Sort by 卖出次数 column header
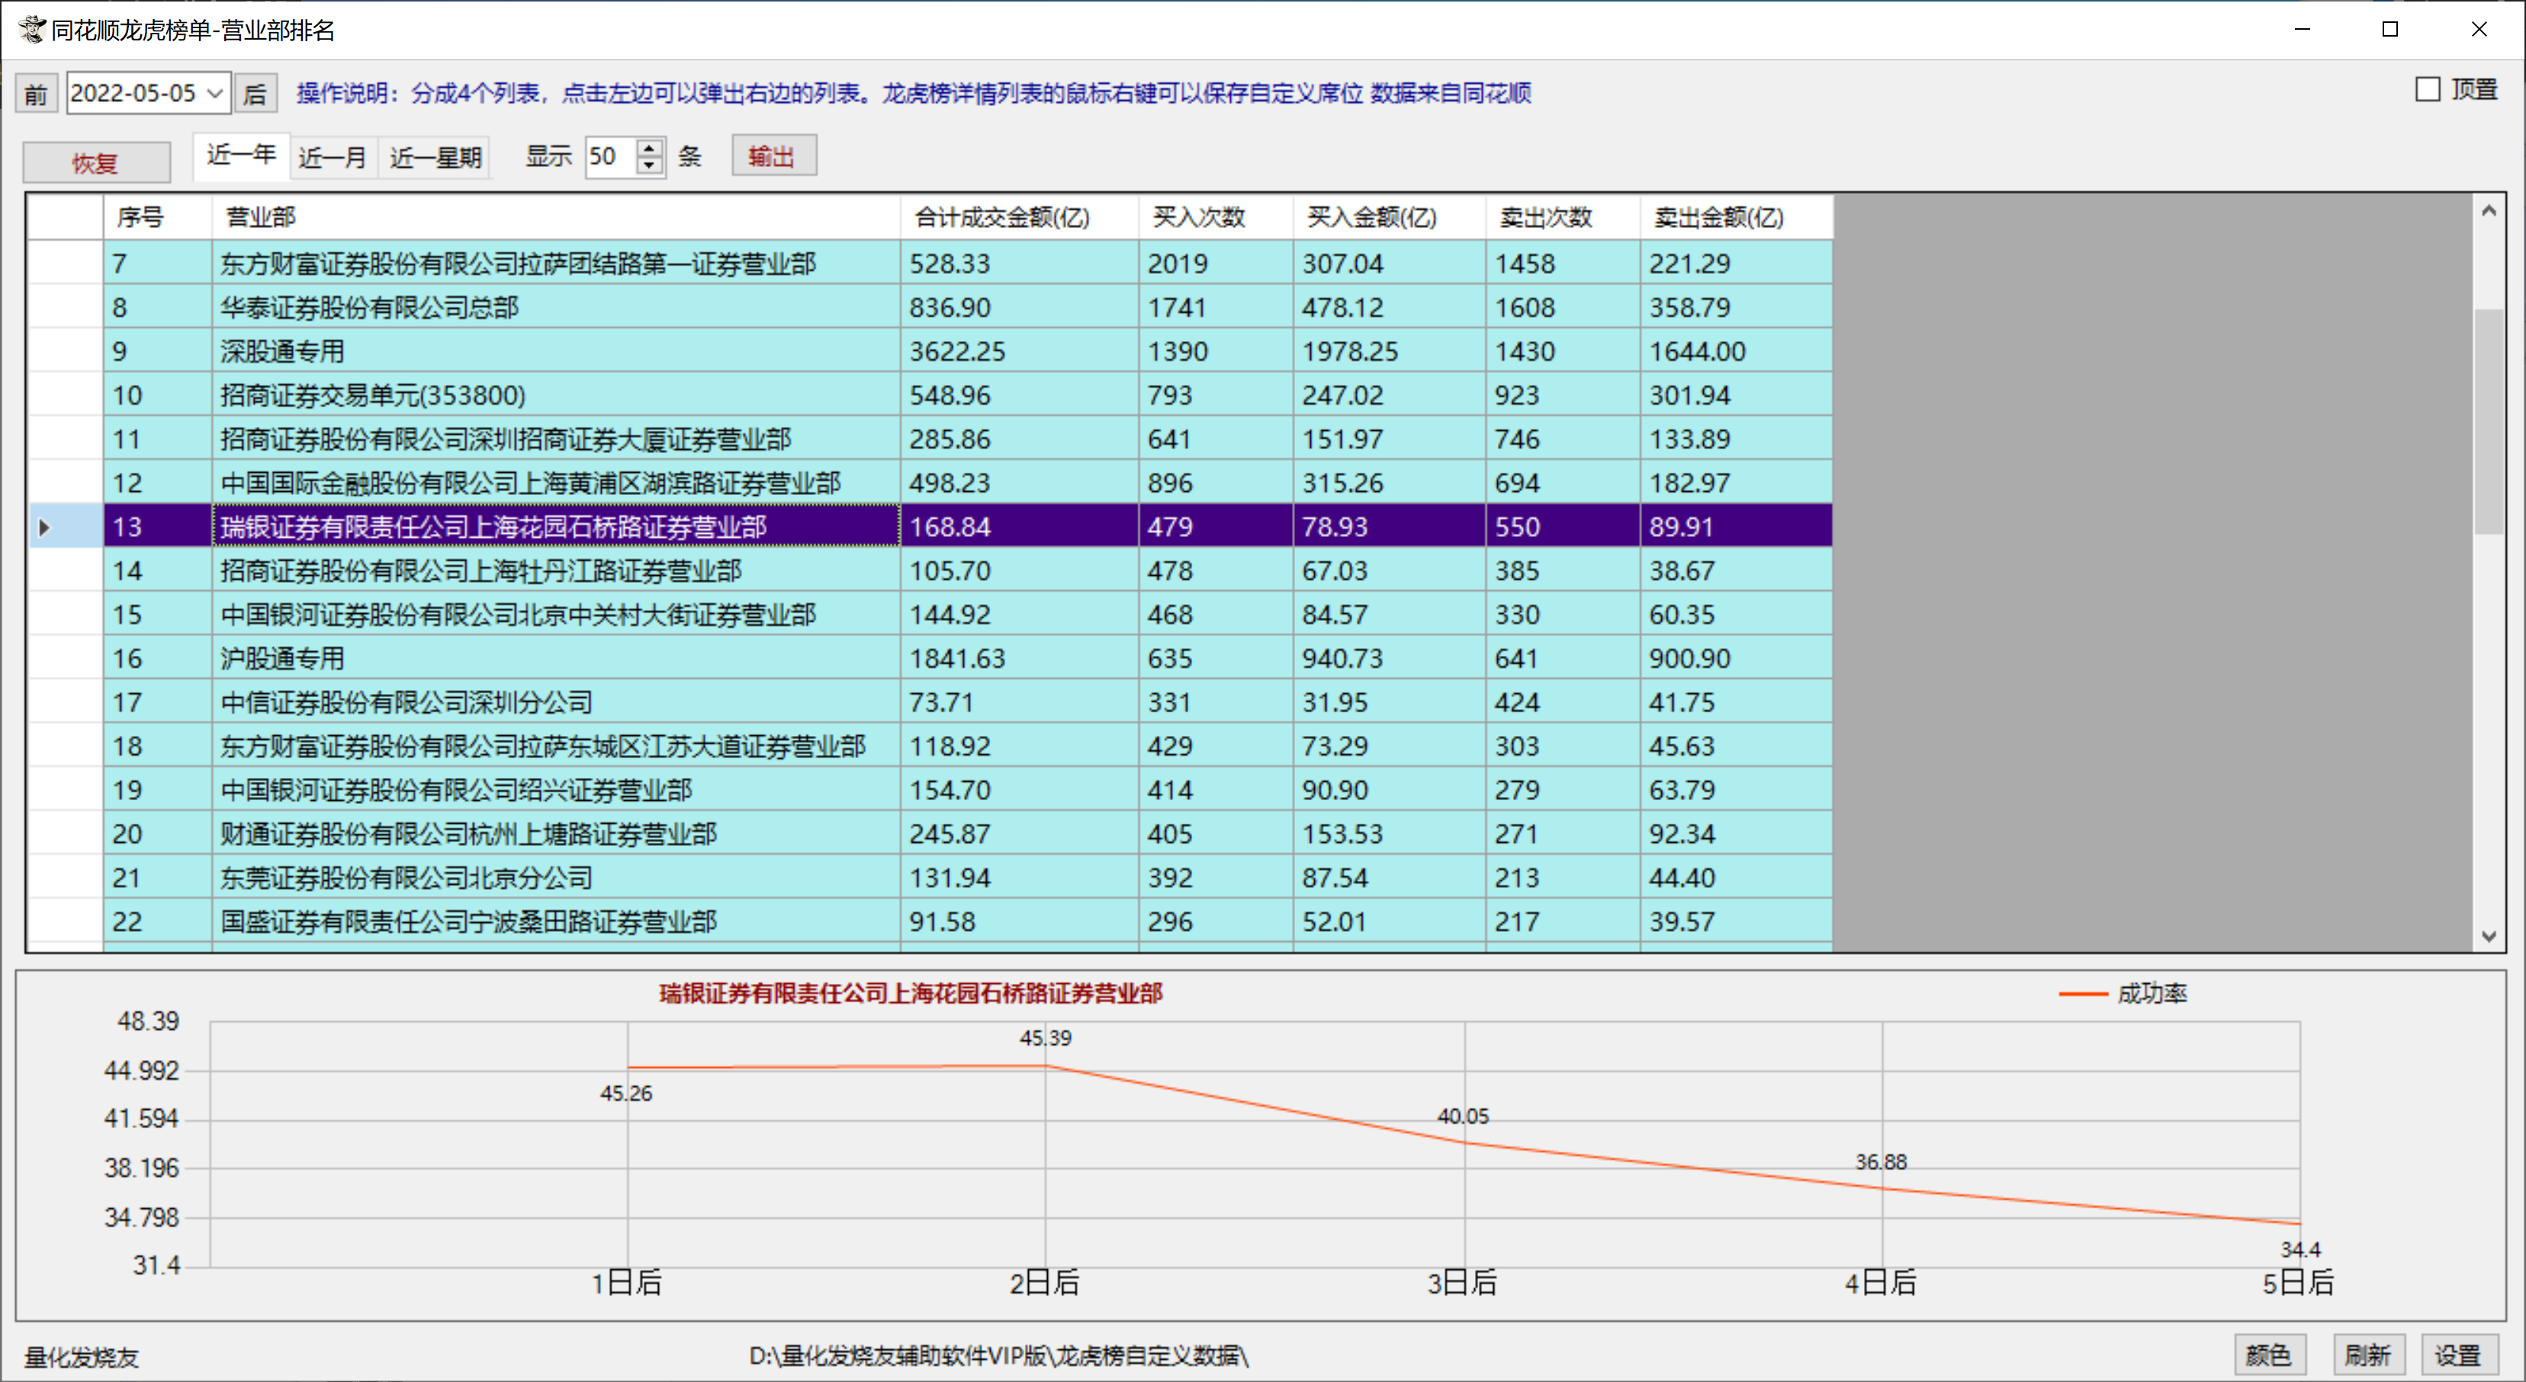 (1563, 217)
